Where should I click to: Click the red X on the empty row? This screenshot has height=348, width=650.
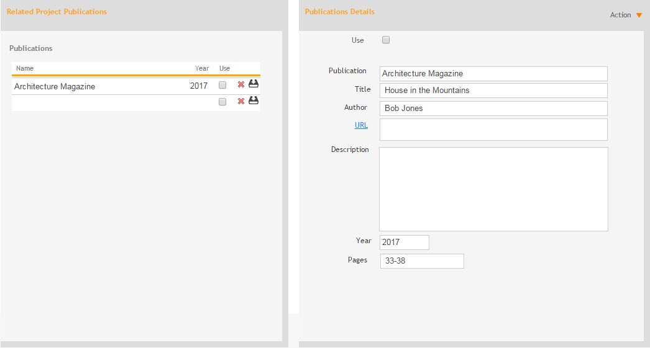[x=241, y=101]
